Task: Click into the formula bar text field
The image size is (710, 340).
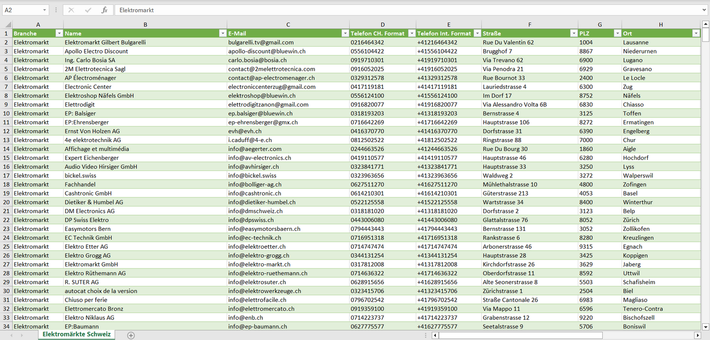Action: click(393, 10)
